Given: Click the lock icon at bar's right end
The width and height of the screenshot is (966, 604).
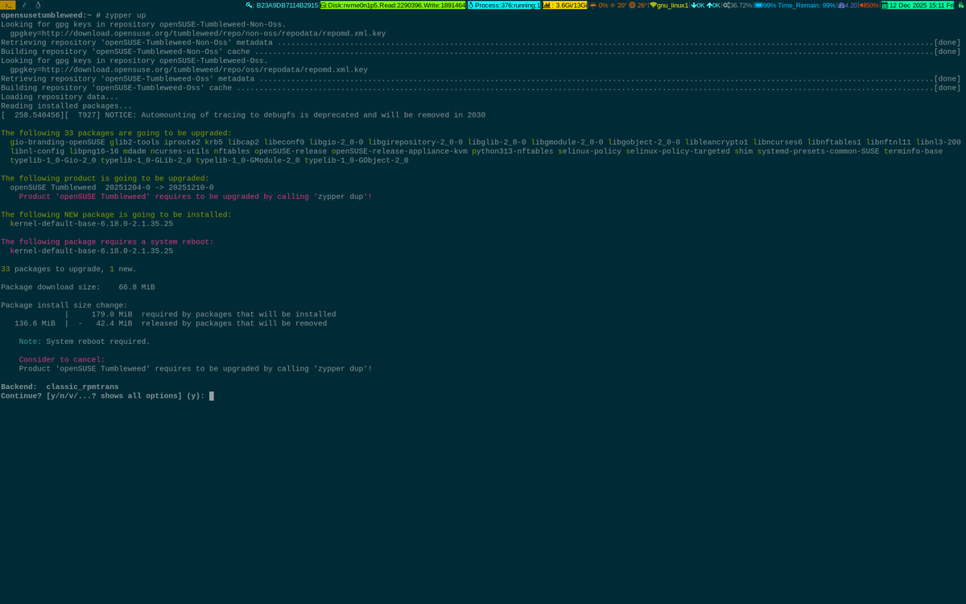Looking at the screenshot, I should [960, 5].
